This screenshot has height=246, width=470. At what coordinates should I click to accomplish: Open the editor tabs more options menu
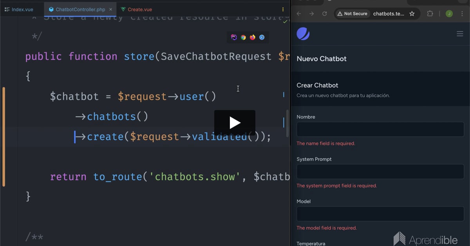click(283, 9)
